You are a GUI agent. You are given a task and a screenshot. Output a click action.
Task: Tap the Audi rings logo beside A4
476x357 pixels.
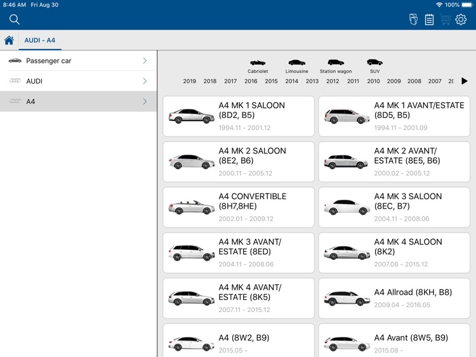(15, 101)
